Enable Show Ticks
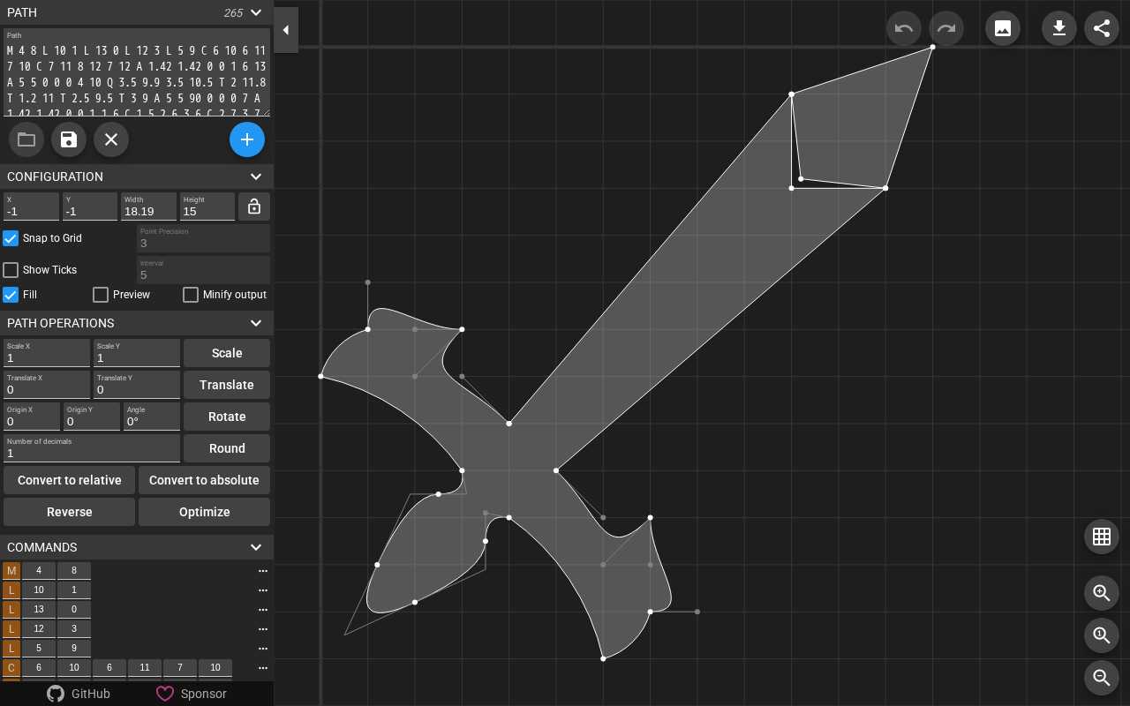The width and height of the screenshot is (1130, 706). 11,270
